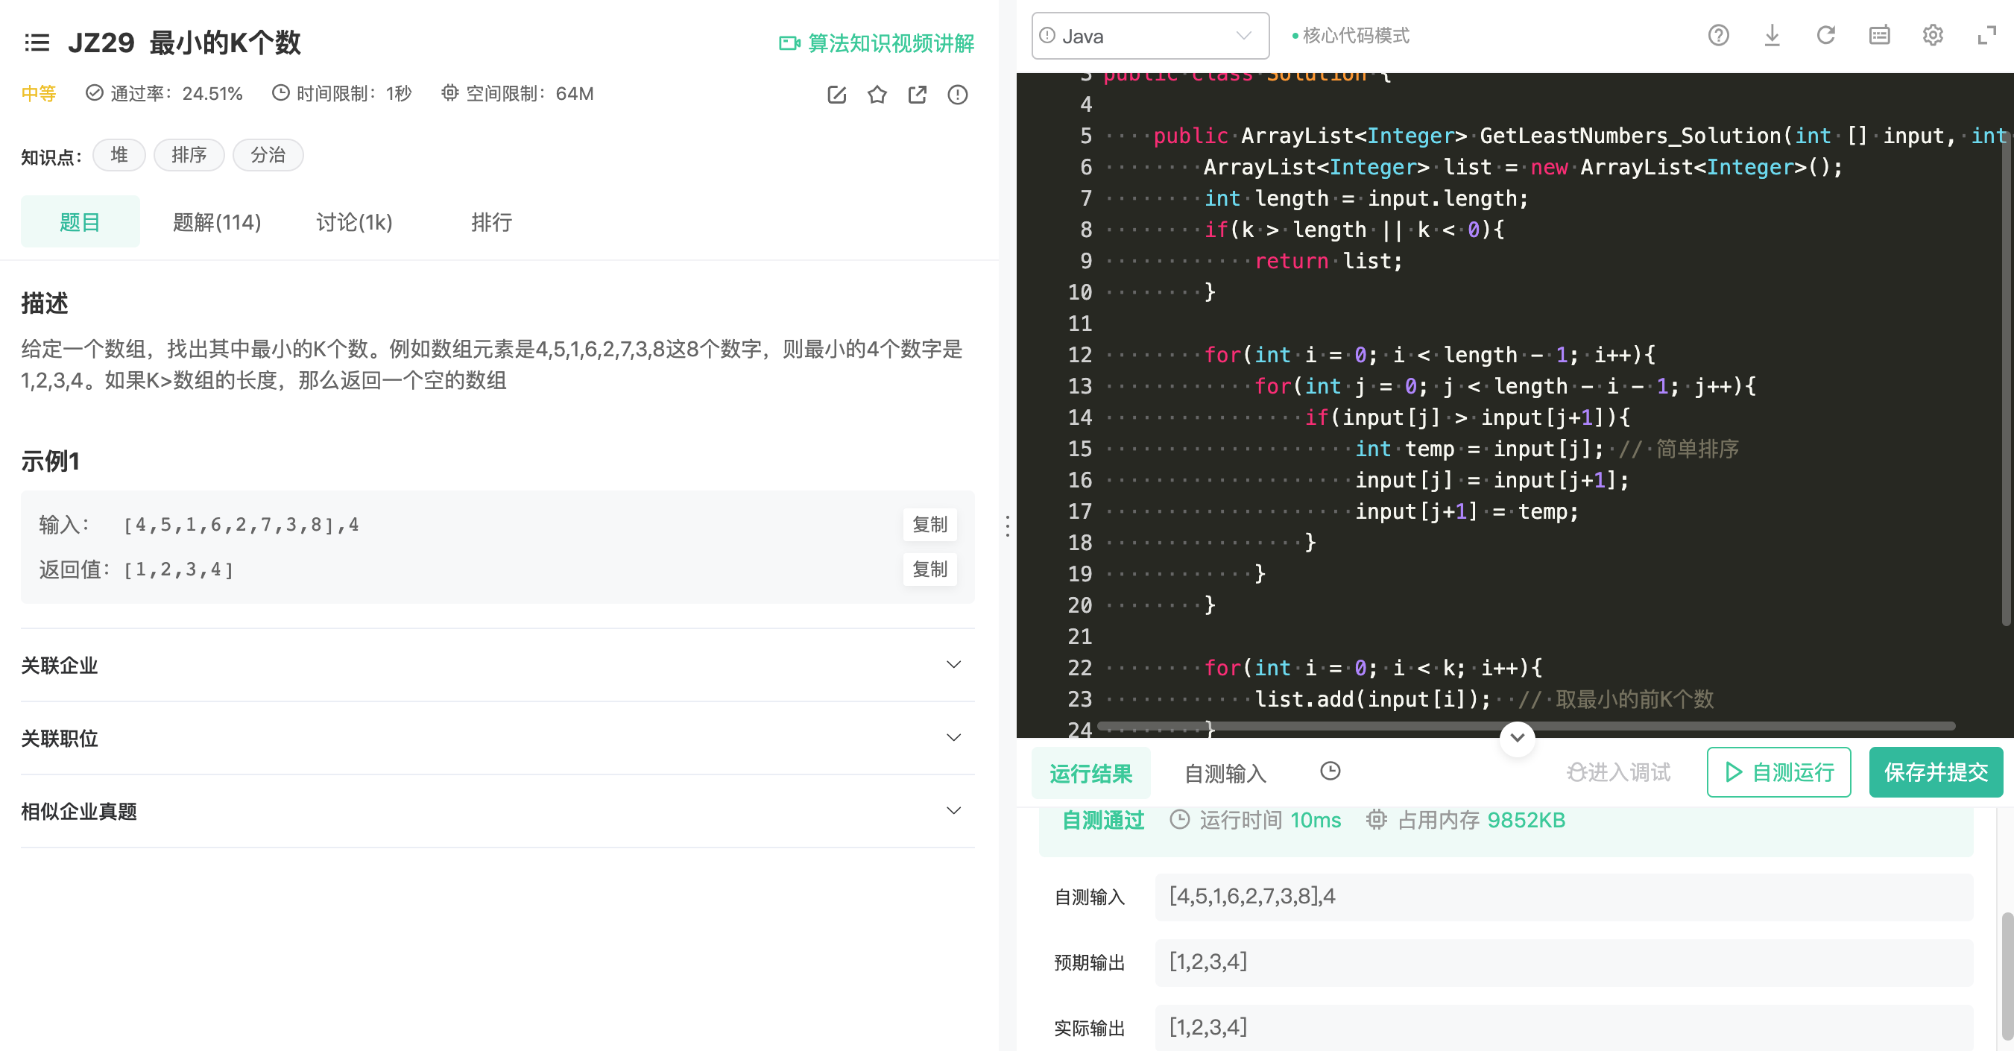Expand the 关联企业 section
The height and width of the screenshot is (1051, 2014).
click(x=497, y=666)
